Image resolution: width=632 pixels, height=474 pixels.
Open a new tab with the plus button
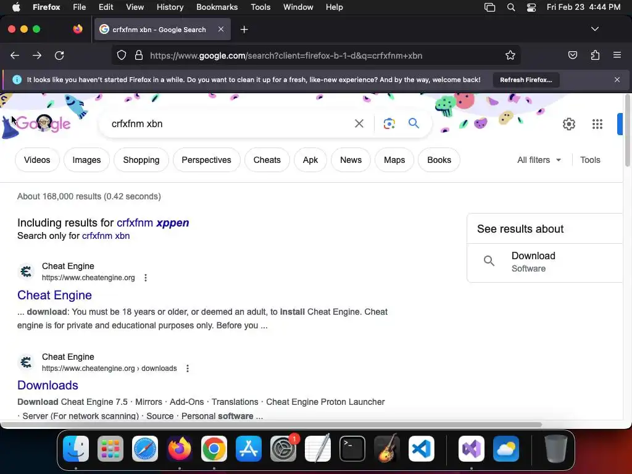(244, 30)
